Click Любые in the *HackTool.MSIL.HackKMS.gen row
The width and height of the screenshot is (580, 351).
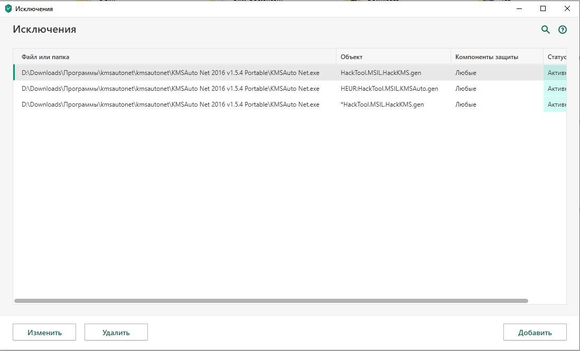coord(466,105)
